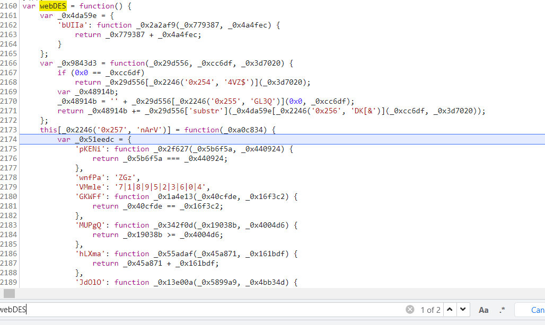Click the _0x48914b declaration on line 2169

(x=94, y=92)
